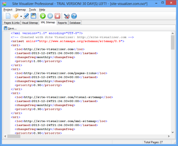Click the floppy icon next to Save...
This screenshot has width=178, height=146.
[5, 28]
